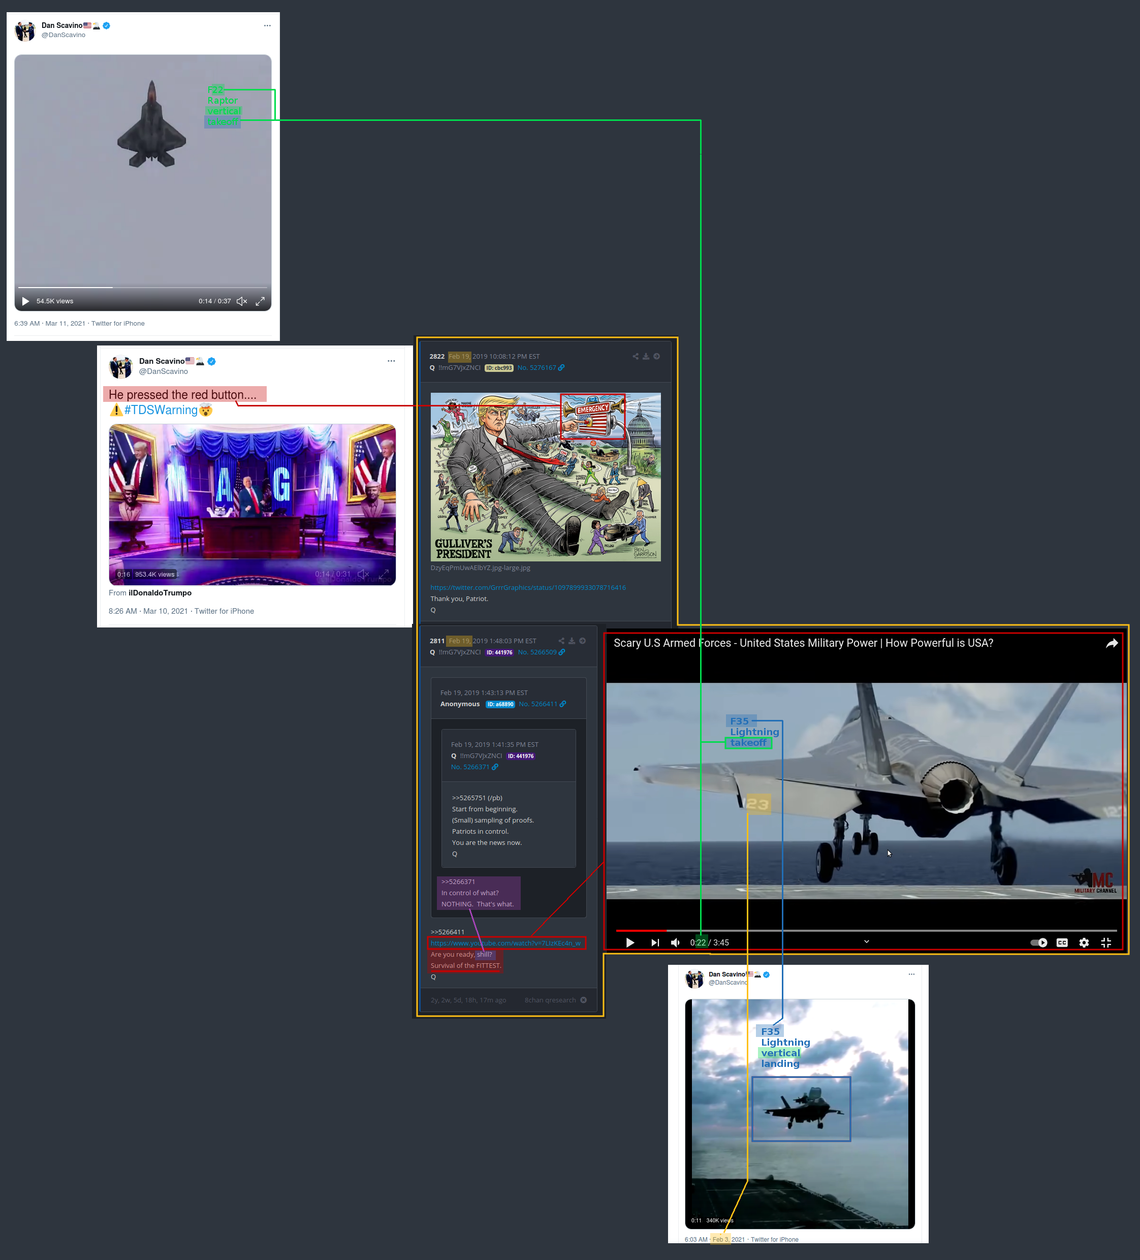Toggle YouTube autoplay switch
This screenshot has width=1140, height=1260.
point(1039,942)
